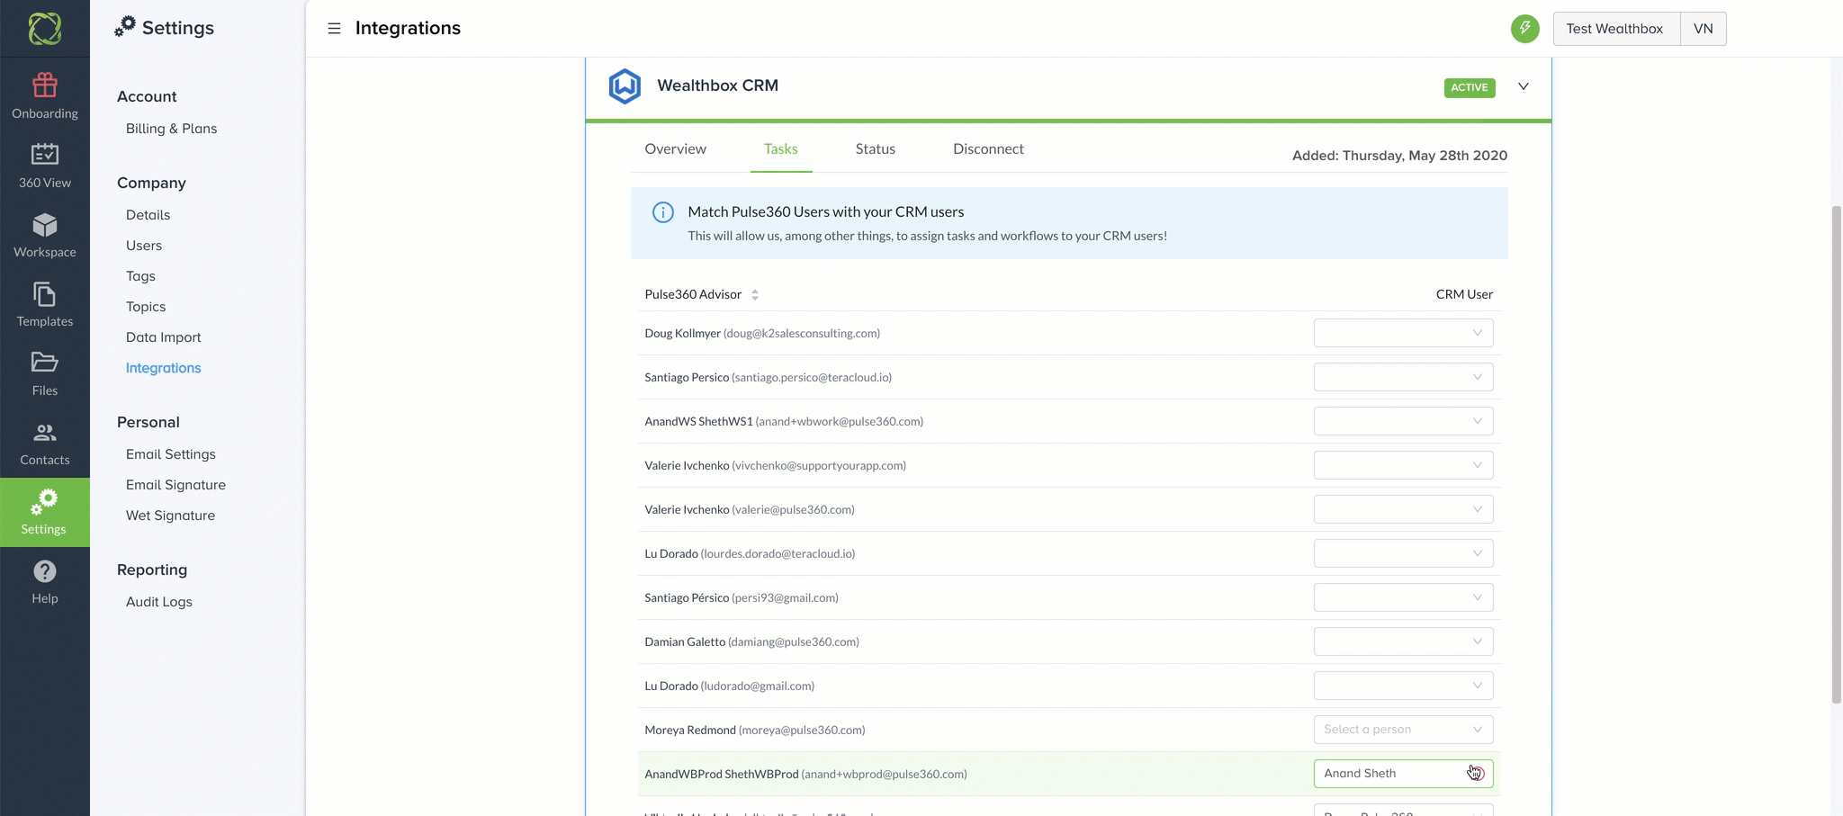
Task: Open company Details settings
Action: tap(148, 215)
